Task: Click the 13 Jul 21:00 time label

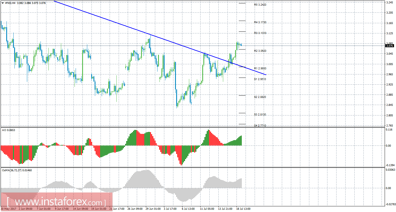Action: coord(225,209)
